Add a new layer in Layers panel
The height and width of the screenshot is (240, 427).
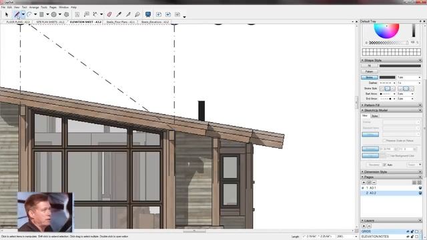364,226
